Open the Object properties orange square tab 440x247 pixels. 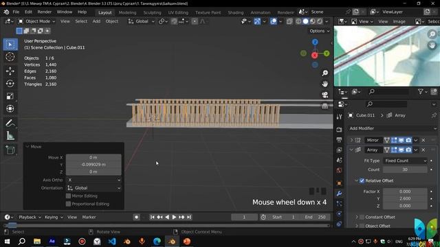click(x=339, y=183)
